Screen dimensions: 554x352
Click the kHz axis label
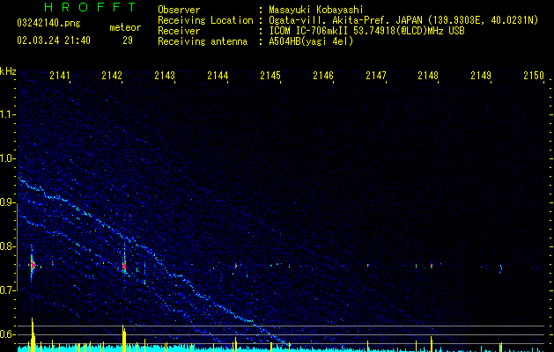point(8,71)
